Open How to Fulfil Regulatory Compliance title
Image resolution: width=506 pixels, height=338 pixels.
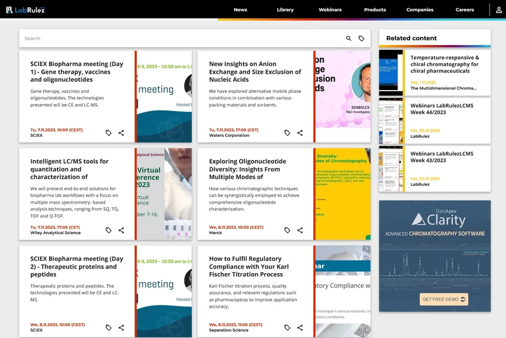pyautogui.click(x=249, y=267)
